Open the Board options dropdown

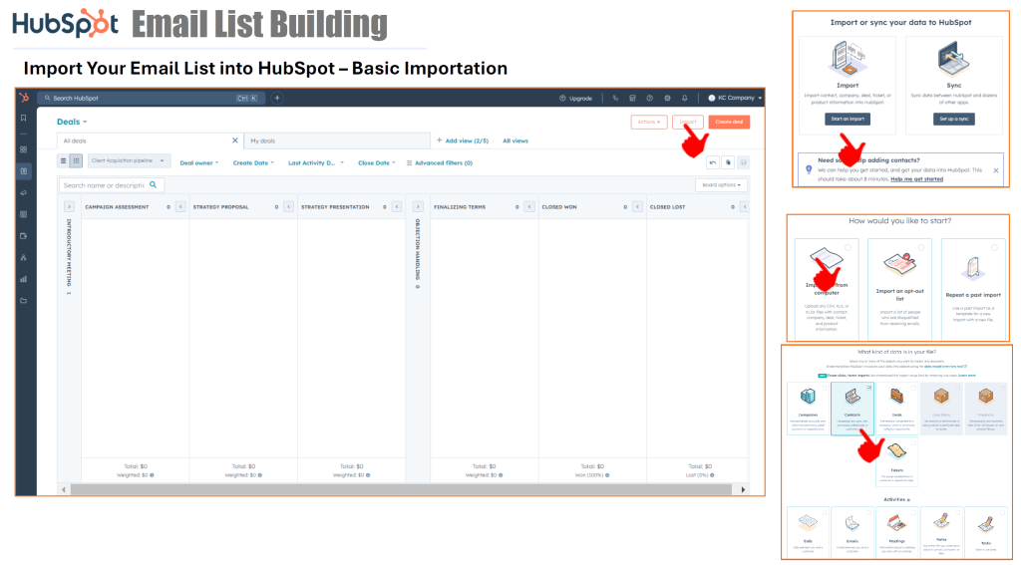pyautogui.click(x=721, y=185)
